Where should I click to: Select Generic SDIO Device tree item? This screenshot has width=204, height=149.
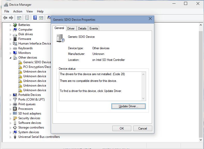coord(37,62)
